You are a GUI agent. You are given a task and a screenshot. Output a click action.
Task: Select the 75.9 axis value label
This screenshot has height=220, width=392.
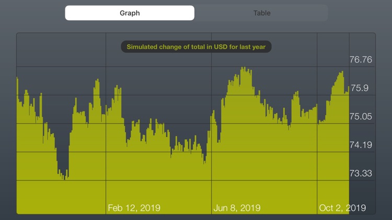pos(360,88)
